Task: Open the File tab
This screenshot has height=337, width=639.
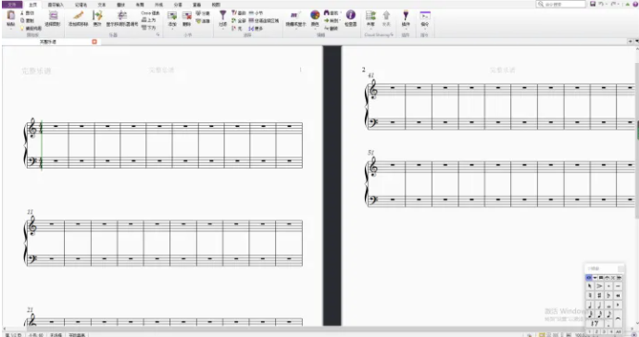Action: [x=12, y=5]
